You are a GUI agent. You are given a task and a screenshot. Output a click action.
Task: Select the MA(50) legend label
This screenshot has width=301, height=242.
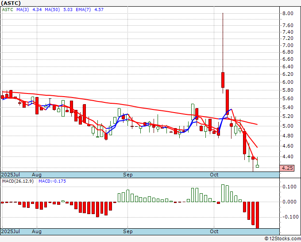pos(52,10)
